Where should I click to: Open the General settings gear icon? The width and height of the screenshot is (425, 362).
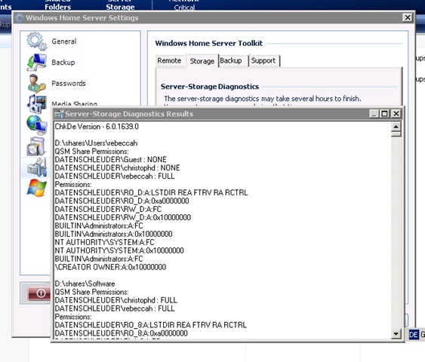tap(37, 41)
